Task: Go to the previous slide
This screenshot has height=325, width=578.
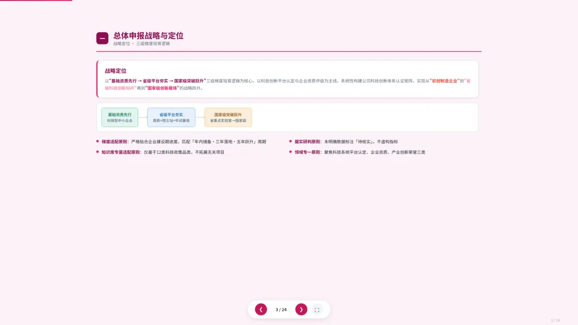Action: click(261, 309)
